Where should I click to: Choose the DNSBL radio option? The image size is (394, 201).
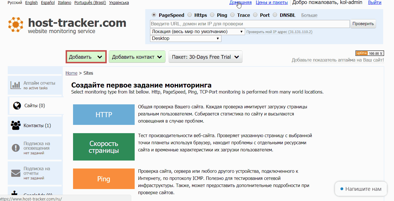[275, 15]
